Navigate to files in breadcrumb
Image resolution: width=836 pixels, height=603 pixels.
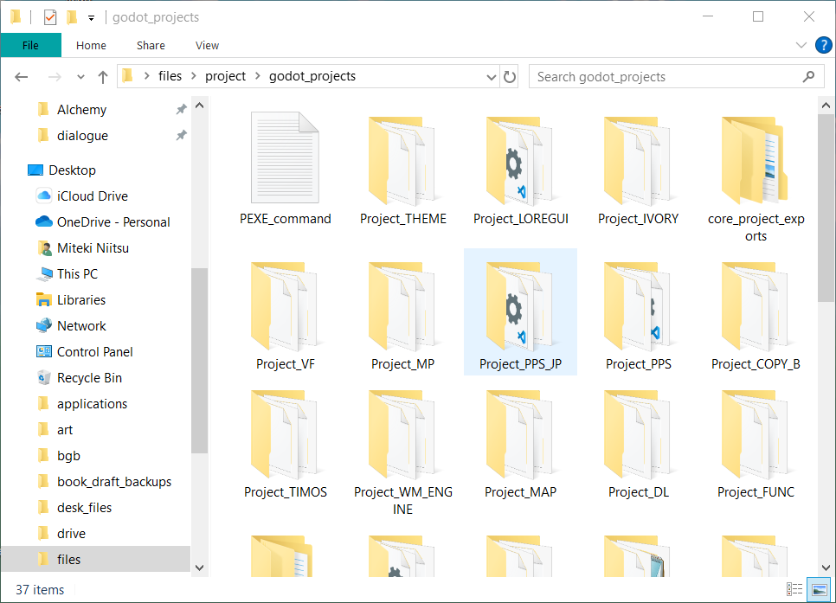pos(170,76)
